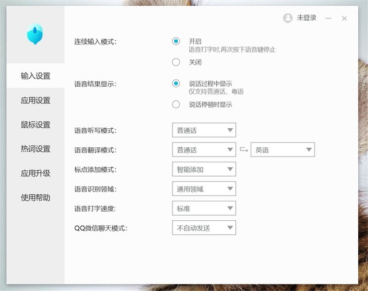Click the user avatar icon

[287, 18]
